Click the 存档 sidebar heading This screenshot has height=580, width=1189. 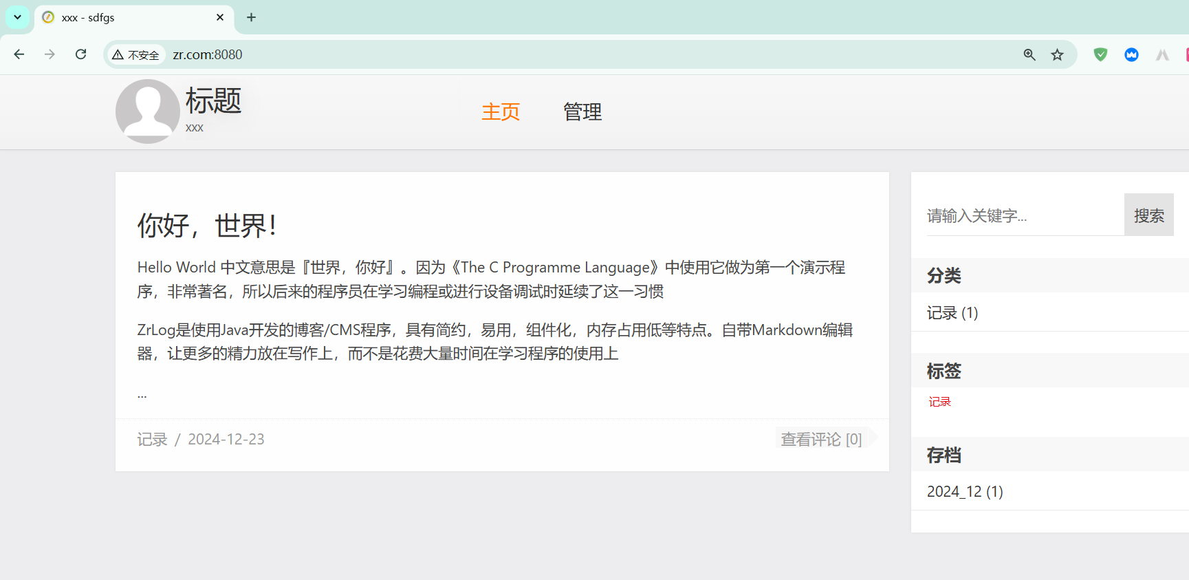944,455
